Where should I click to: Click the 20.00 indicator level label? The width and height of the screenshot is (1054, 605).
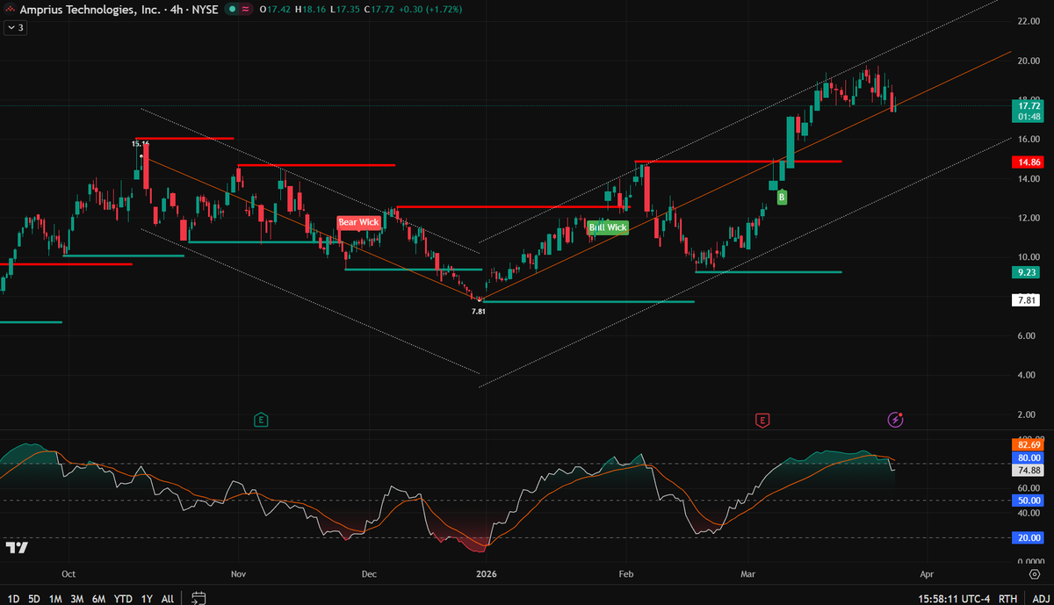point(1029,538)
